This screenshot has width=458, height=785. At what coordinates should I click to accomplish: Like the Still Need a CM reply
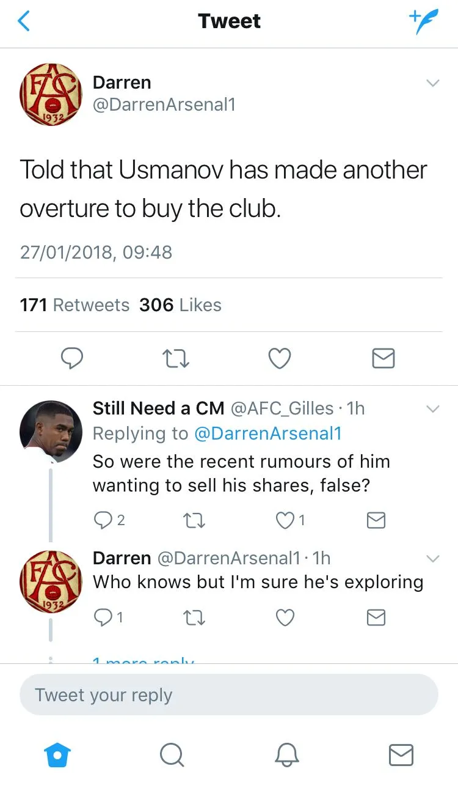285,520
